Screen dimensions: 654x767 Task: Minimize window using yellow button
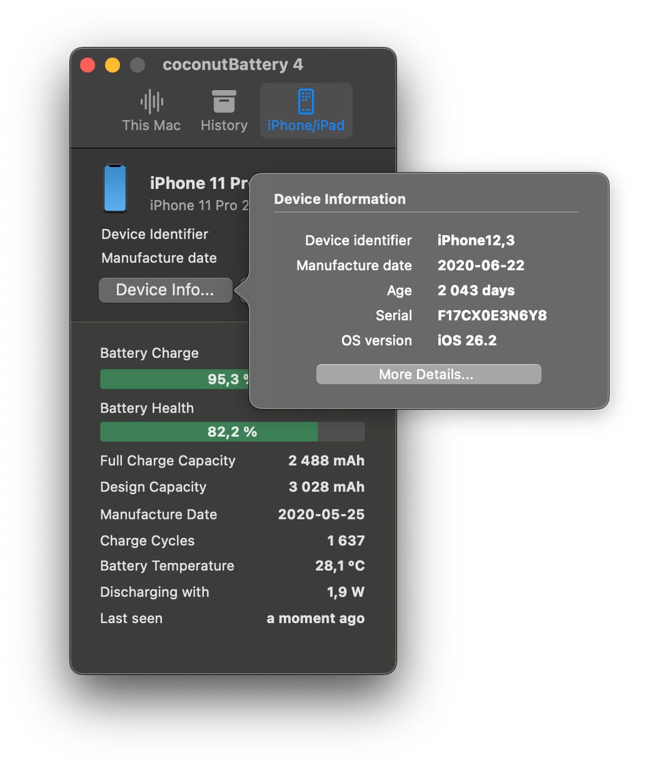click(113, 65)
